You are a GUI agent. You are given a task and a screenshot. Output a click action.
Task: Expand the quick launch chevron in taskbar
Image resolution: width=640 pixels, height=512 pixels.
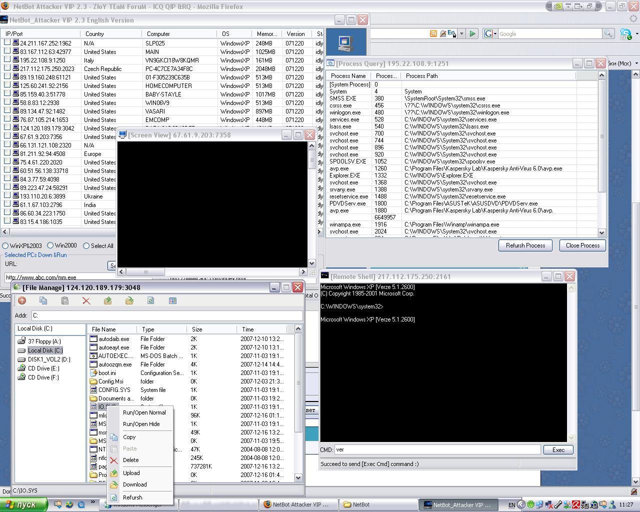(x=93, y=503)
